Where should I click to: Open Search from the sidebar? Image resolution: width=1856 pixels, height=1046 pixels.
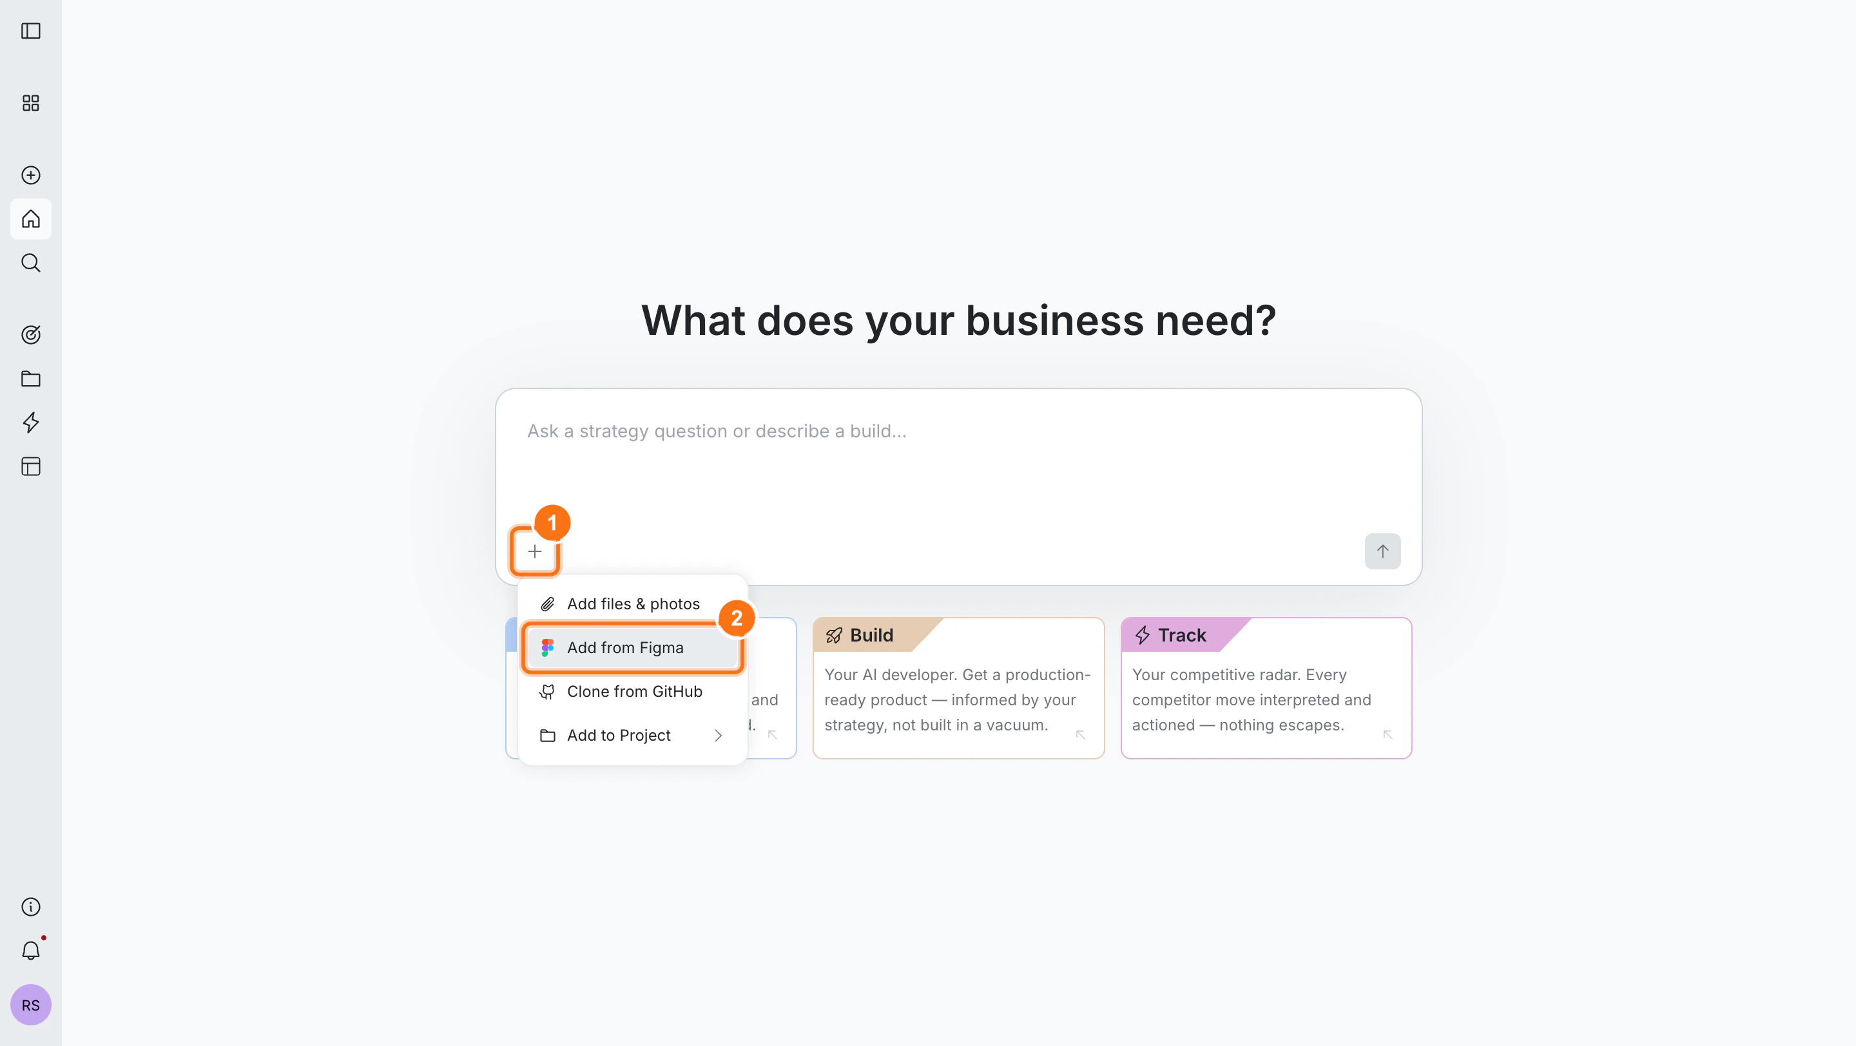(x=30, y=263)
